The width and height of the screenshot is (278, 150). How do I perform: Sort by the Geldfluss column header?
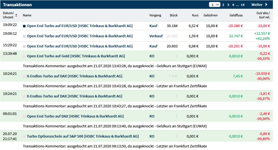pos(236,15)
